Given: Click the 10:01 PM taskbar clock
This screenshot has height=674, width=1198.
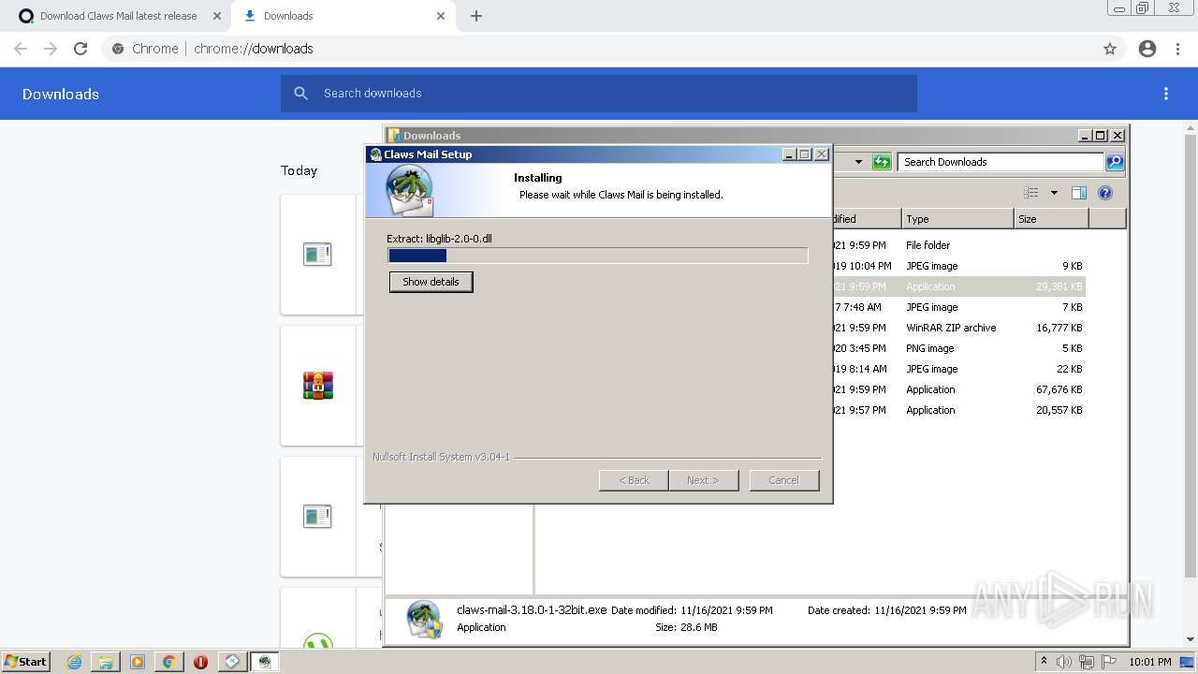Looking at the screenshot, I should point(1149,662).
